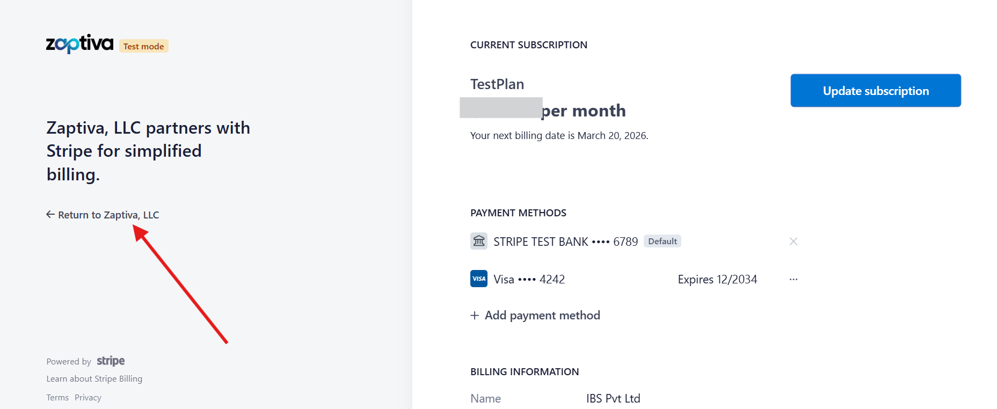This screenshot has width=997, height=409.
Task: Click the Zaptiva logo
Action: [79, 44]
